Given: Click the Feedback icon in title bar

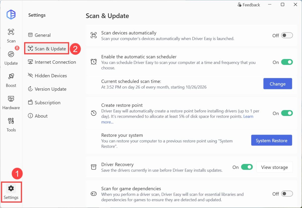Looking at the screenshot, I should pyautogui.click(x=240, y=5).
